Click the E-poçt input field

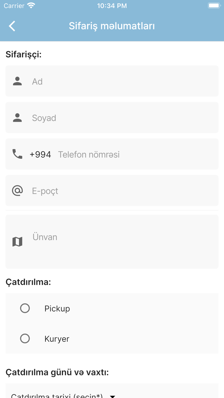(x=122, y=191)
